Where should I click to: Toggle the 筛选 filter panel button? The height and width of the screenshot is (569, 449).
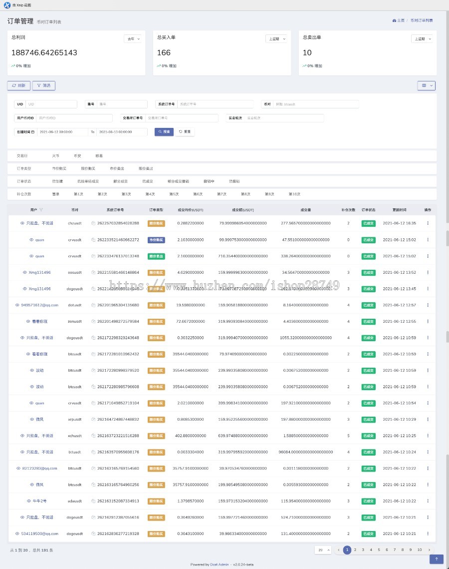44,85
